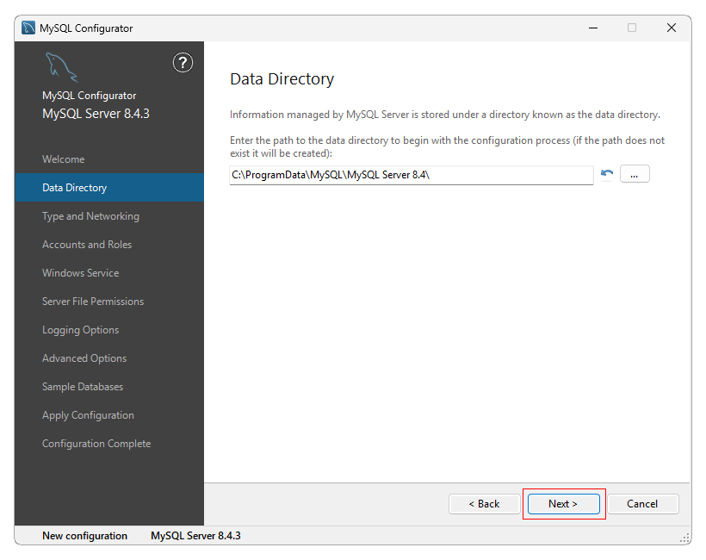Select Sample Databases step
Viewport: 706px width, 560px height.
pyautogui.click(x=83, y=387)
